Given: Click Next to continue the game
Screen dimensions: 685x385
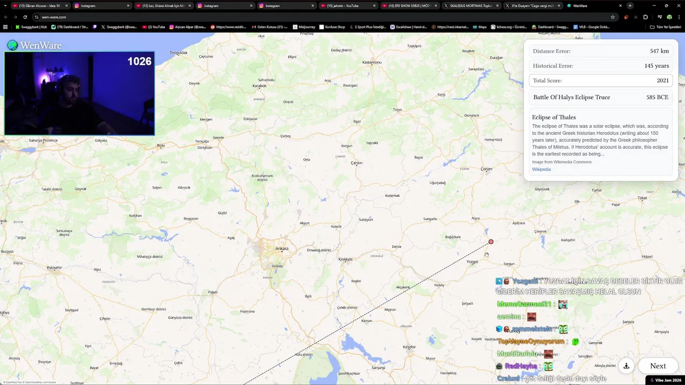Looking at the screenshot, I should pos(658,366).
